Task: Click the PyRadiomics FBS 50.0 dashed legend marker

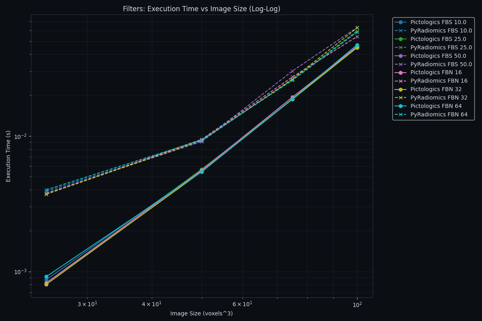Action: (400, 64)
